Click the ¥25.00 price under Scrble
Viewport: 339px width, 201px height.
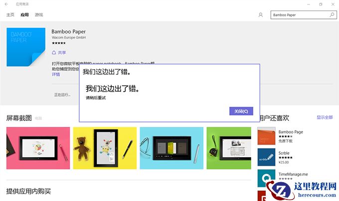click(284, 162)
